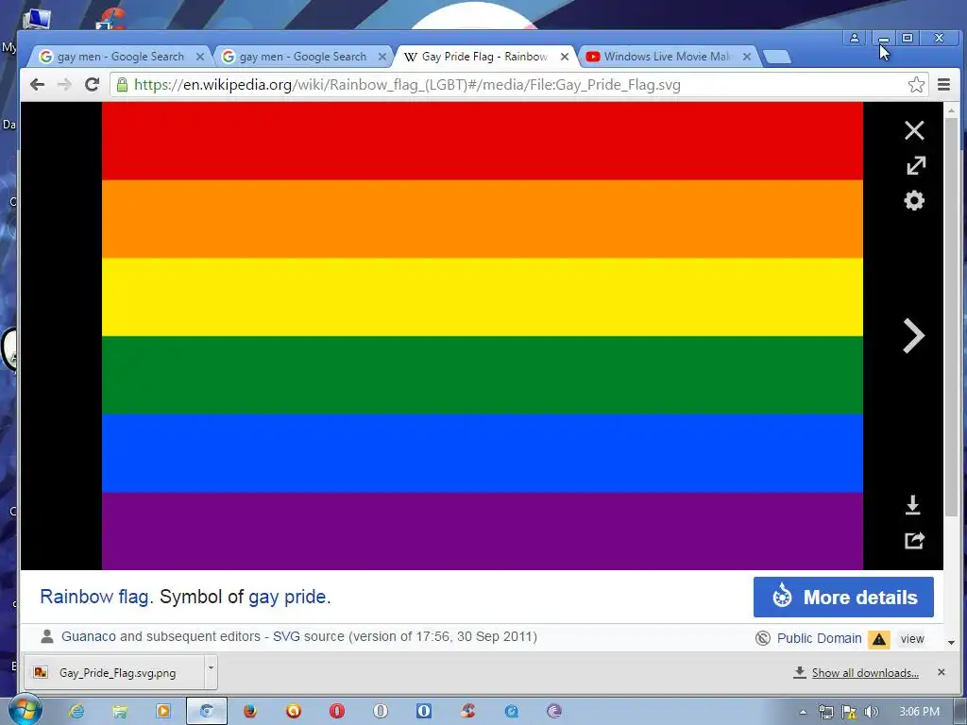Viewport: 967px width, 725px height.
Task: Open downloaded Gay_Pride_Flag.svg.png file
Action: (x=114, y=672)
